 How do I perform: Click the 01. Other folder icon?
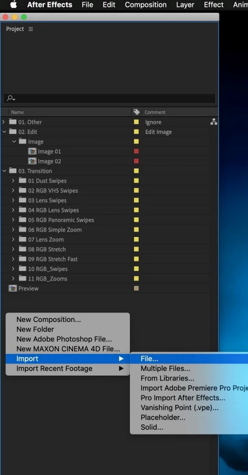[x=13, y=122]
